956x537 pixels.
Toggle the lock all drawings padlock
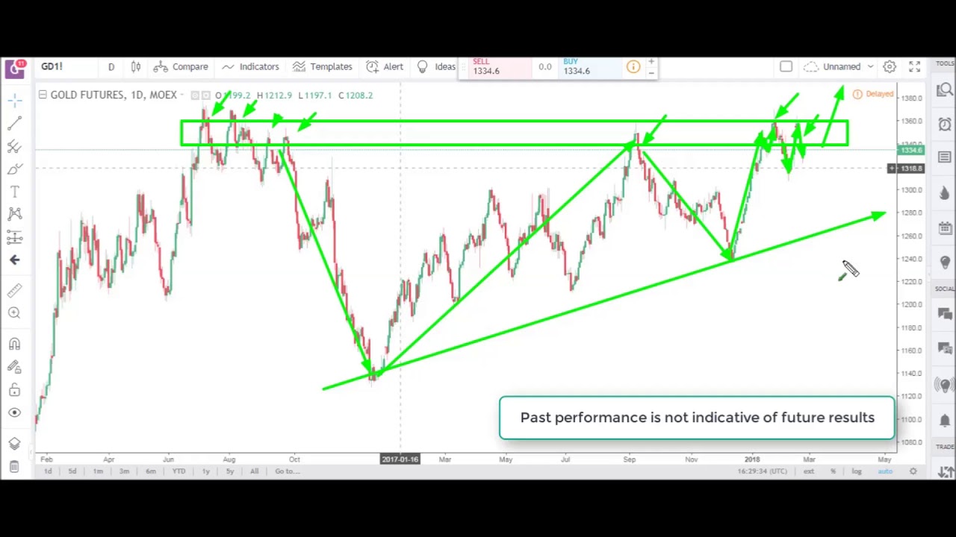click(x=14, y=390)
